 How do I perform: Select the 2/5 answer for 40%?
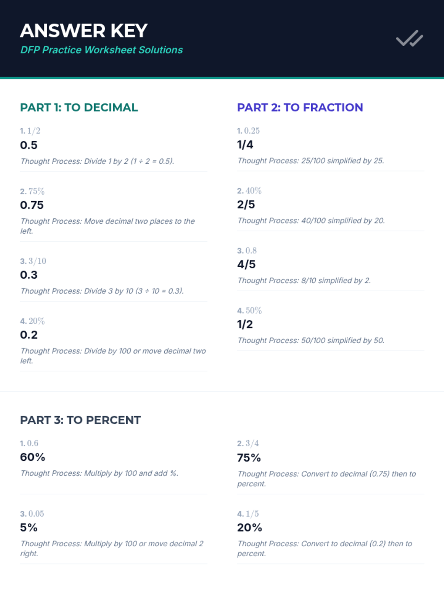(246, 204)
